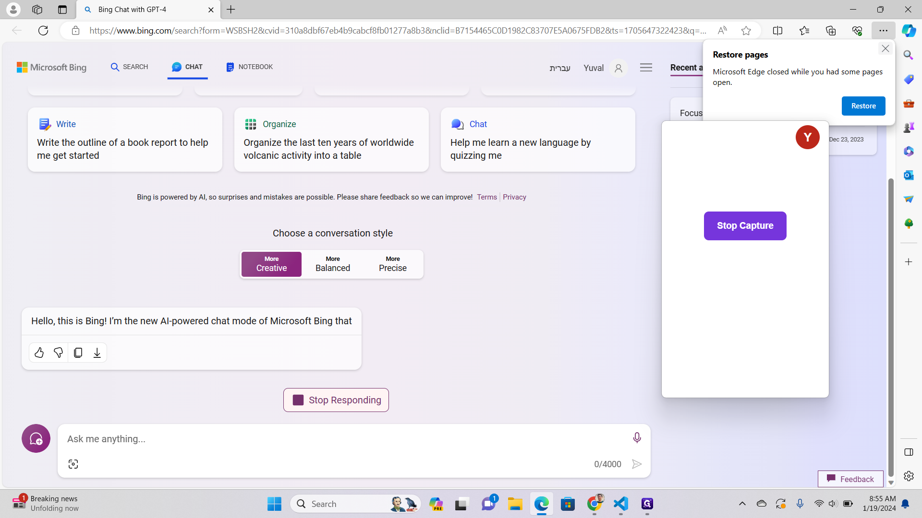The height and width of the screenshot is (518, 922).
Task: Click the thumbs up like icon
Action: click(39, 353)
